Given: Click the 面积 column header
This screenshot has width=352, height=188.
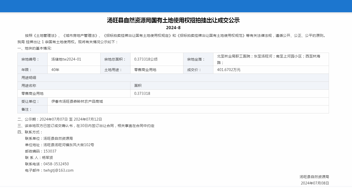Looking at the screenshot, I should tap(229, 86).
